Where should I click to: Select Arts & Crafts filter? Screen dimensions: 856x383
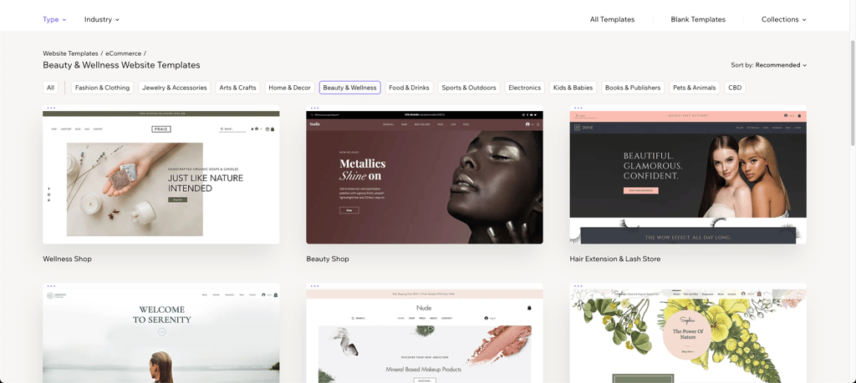pyautogui.click(x=237, y=87)
